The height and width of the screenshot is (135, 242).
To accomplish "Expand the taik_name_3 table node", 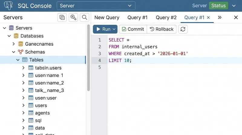I will [24, 91].
